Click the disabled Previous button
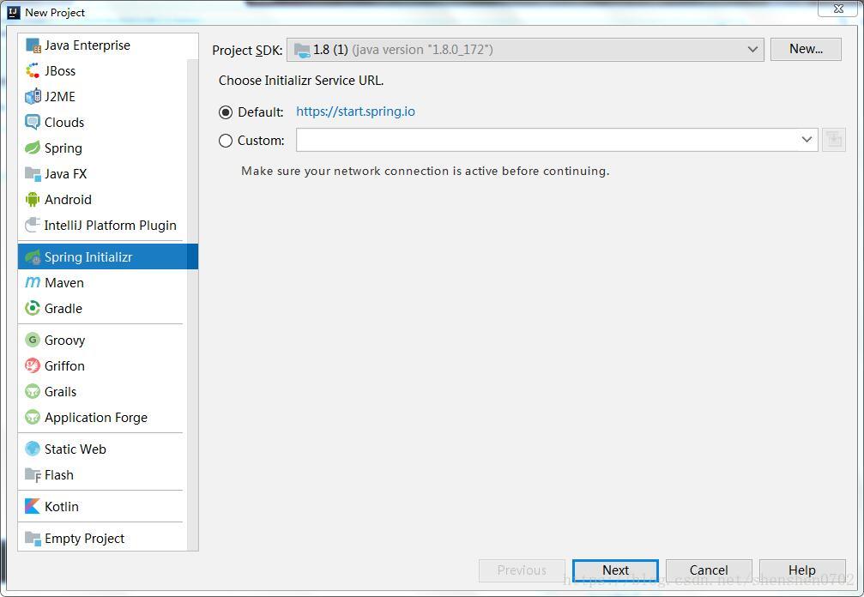 522,570
